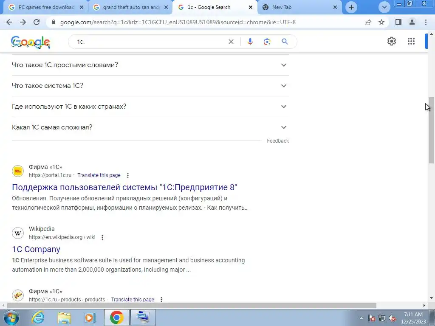Clear the search box text
Screen dimensions: 435x326
[231, 42]
